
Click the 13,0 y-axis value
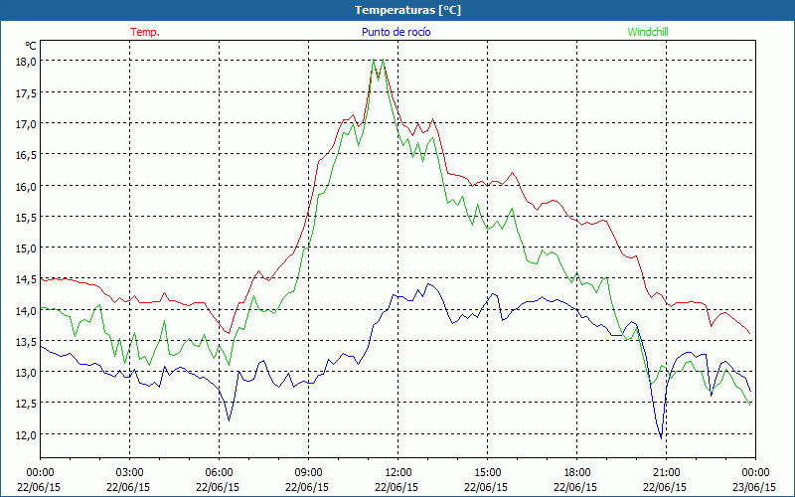tap(27, 372)
